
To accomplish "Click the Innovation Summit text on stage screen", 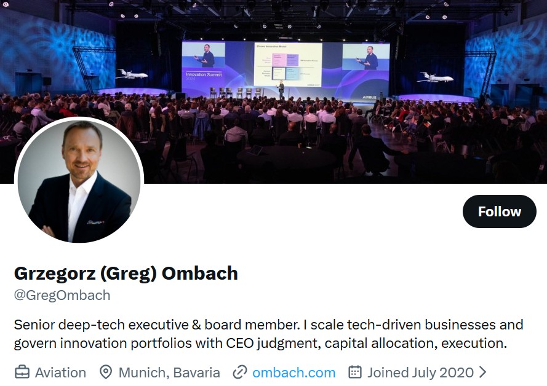I will point(204,76).
